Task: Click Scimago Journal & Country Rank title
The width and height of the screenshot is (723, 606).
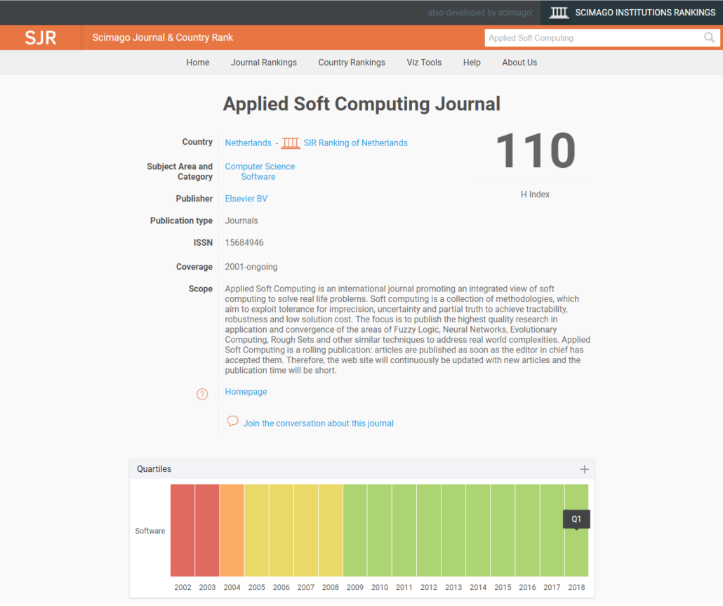Action: pos(163,37)
